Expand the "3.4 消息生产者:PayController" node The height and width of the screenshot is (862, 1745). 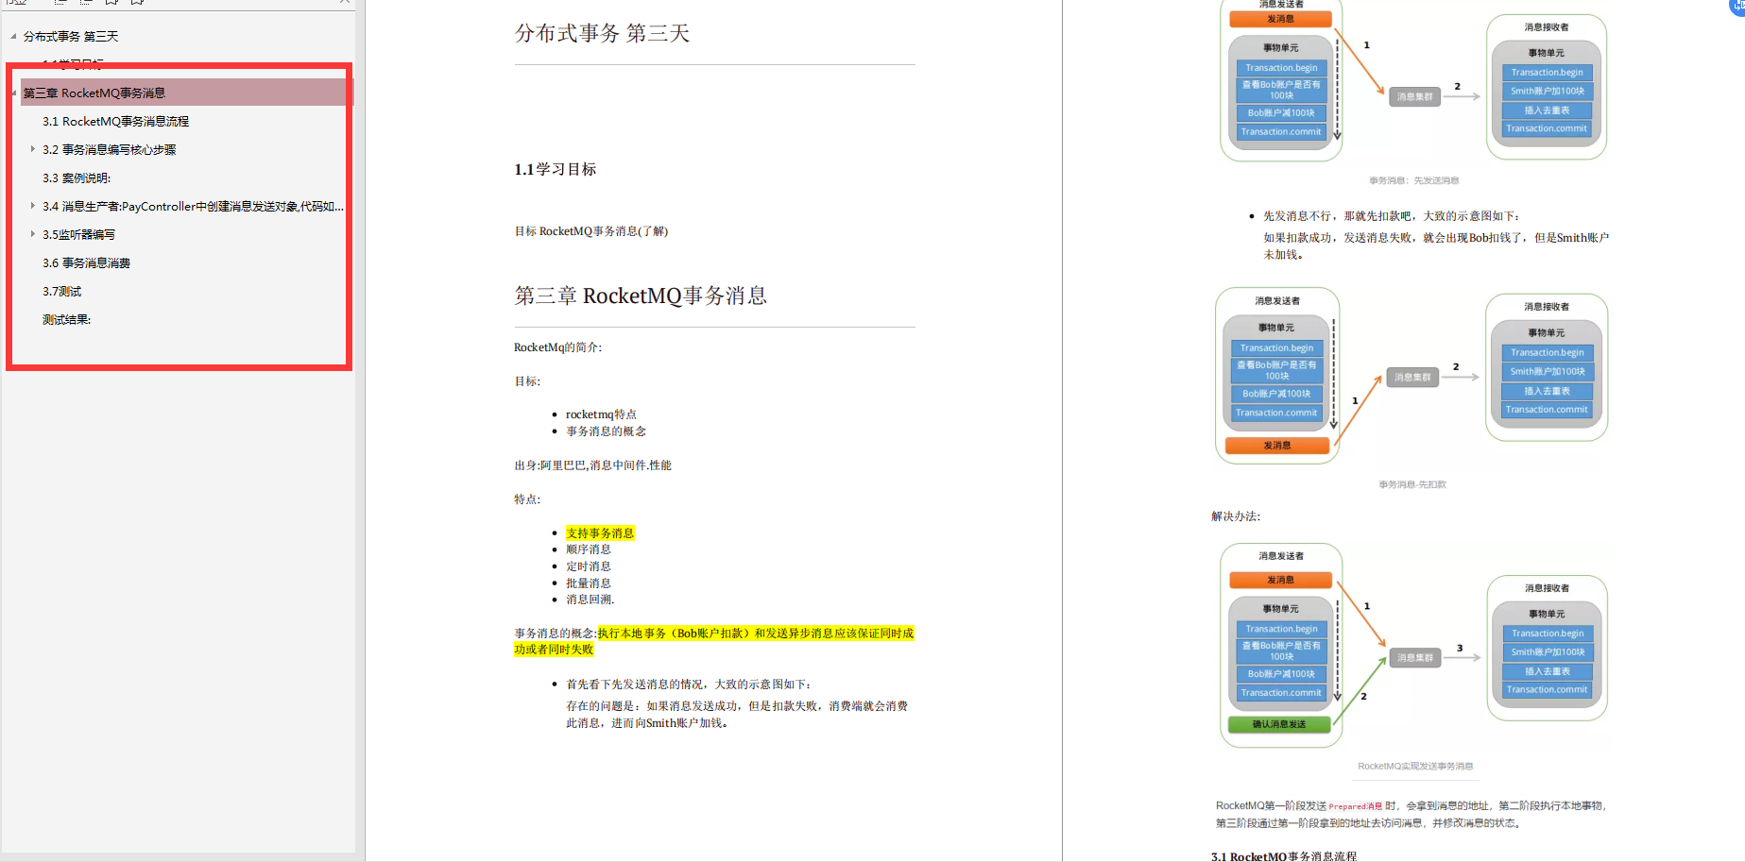point(34,206)
